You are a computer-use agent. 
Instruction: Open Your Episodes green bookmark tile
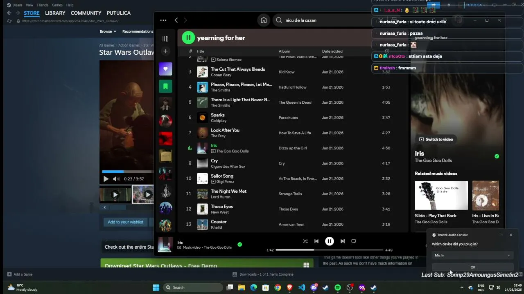[x=165, y=86]
